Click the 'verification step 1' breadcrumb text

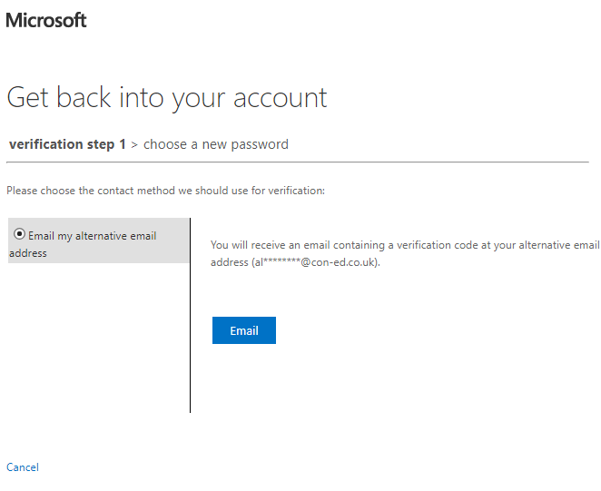[x=67, y=144]
